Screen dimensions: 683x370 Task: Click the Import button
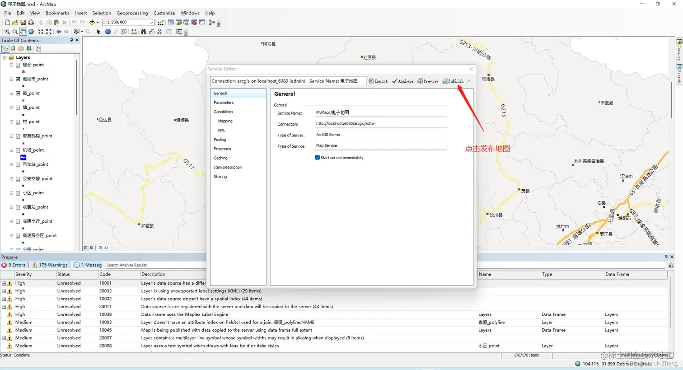tap(378, 81)
